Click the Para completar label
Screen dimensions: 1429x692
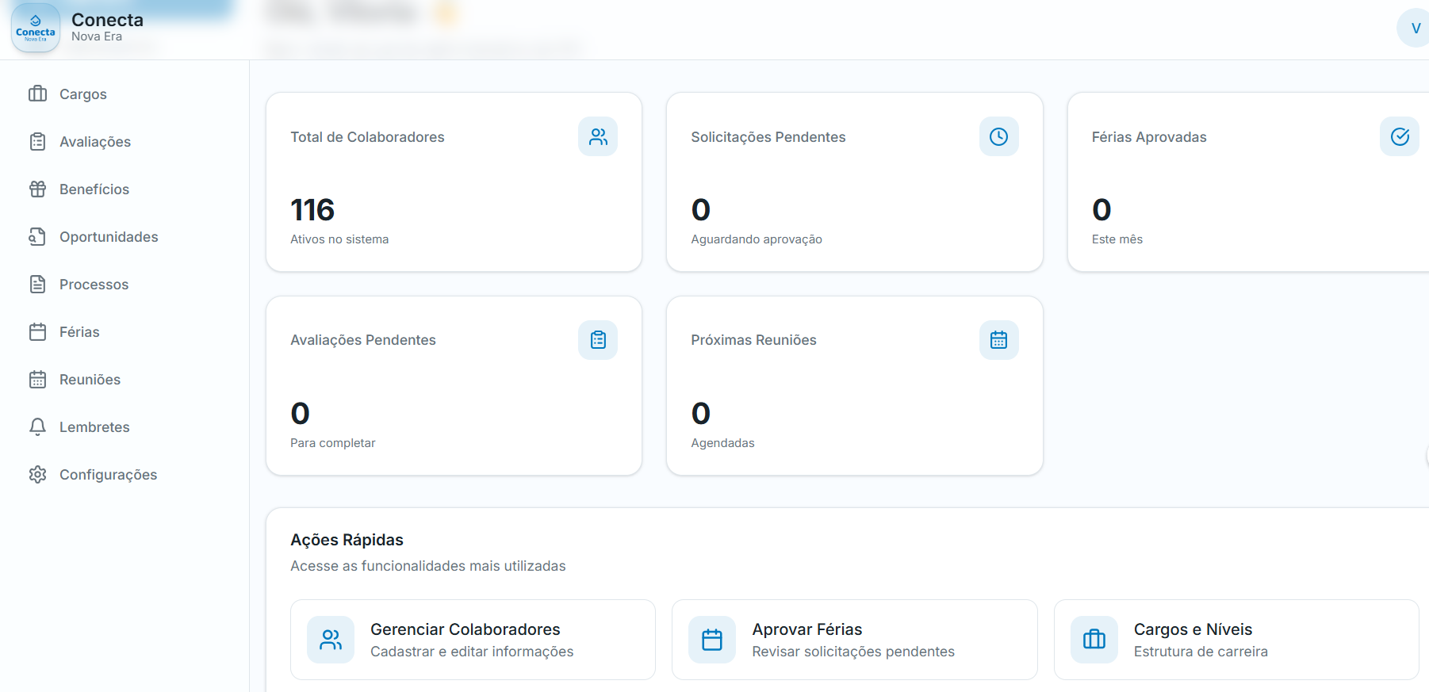[x=333, y=443]
